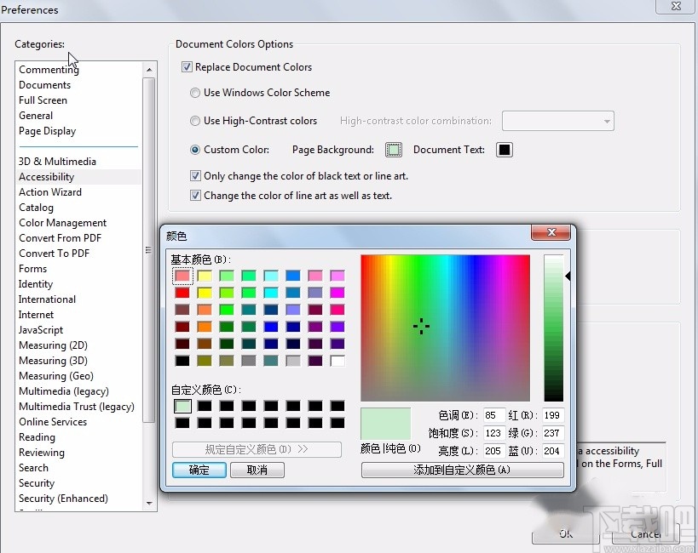Click the Document Text color swatch
This screenshot has width=698, height=553.
click(x=505, y=149)
